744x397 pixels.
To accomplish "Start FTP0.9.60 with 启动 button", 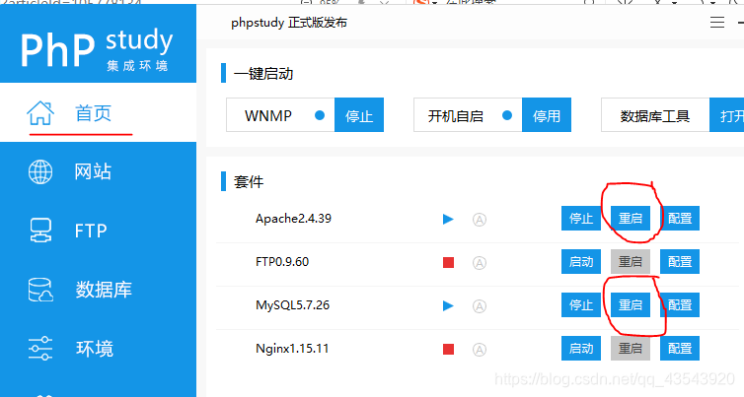I will 581,261.
